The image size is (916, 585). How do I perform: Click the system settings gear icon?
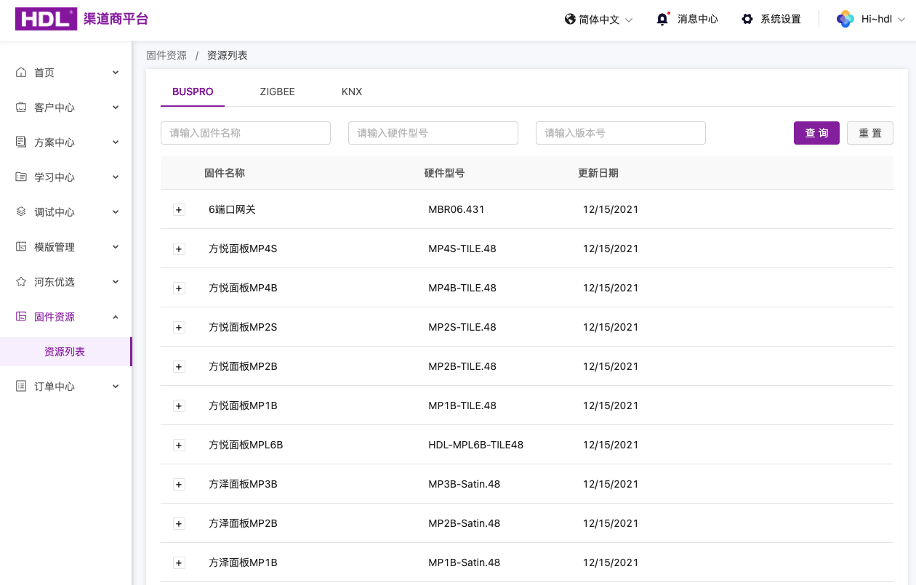click(747, 20)
